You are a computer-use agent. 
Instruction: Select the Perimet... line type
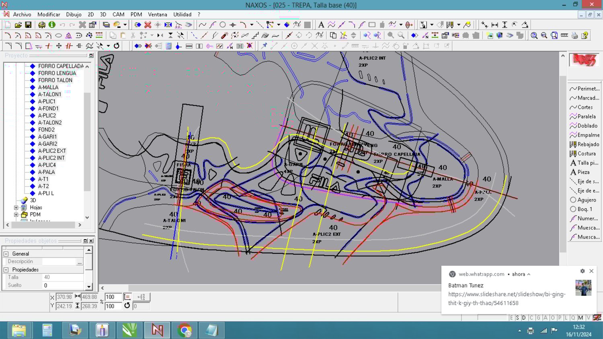coord(584,89)
